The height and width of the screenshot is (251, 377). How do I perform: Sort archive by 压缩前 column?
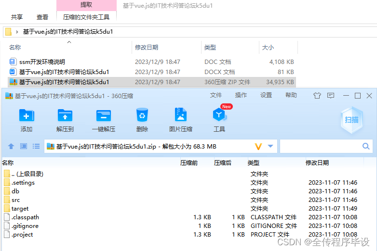point(189,163)
